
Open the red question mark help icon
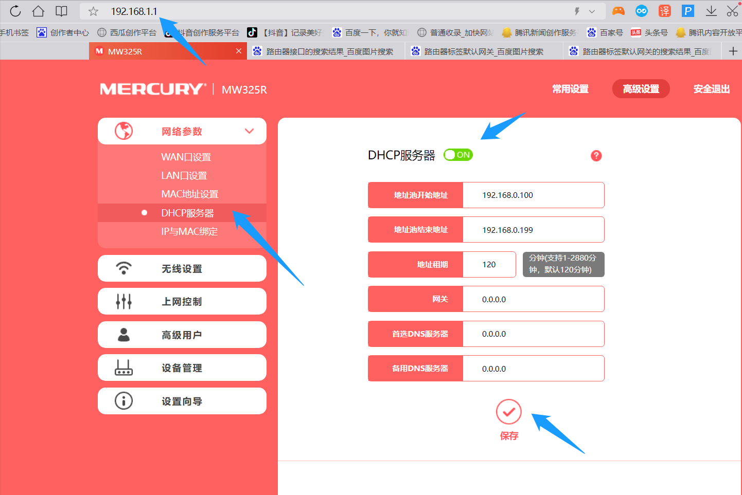pos(596,156)
